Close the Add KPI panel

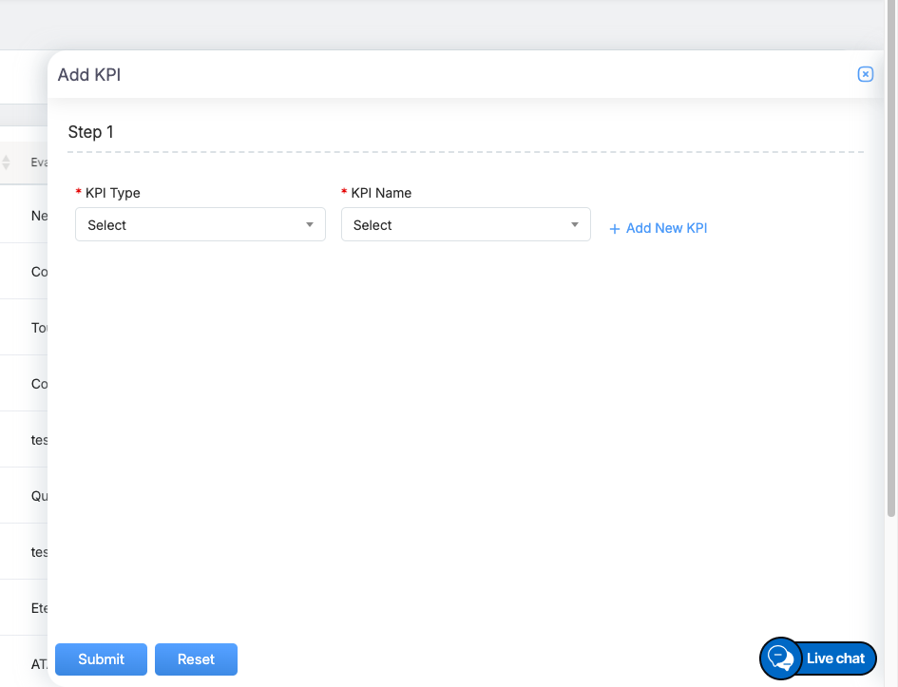pyautogui.click(x=865, y=74)
